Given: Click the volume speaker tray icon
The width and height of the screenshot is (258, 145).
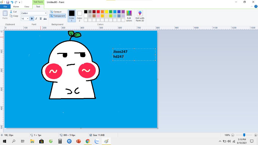Looking at the screenshot, I should coord(229,141).
